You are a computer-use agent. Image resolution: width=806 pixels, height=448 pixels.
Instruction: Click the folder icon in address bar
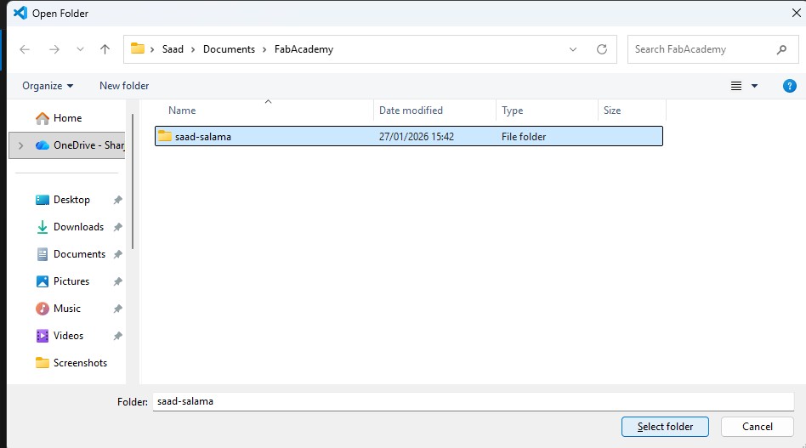pos(137,48)
